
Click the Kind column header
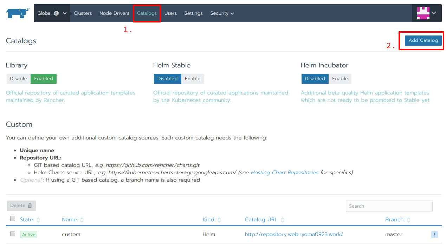[x=208, y=220]
